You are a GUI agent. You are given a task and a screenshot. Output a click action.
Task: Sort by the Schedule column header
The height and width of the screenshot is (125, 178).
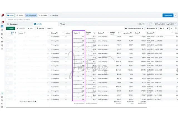tap(151, 33)
